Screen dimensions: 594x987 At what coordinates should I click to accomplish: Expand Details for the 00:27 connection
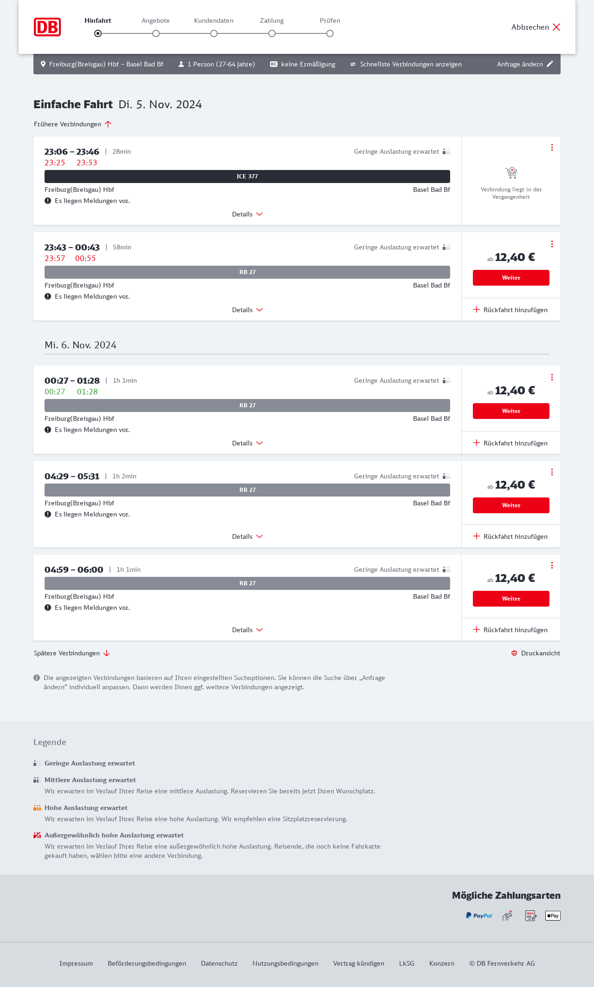pyautogui.click(x=247, y=443)
